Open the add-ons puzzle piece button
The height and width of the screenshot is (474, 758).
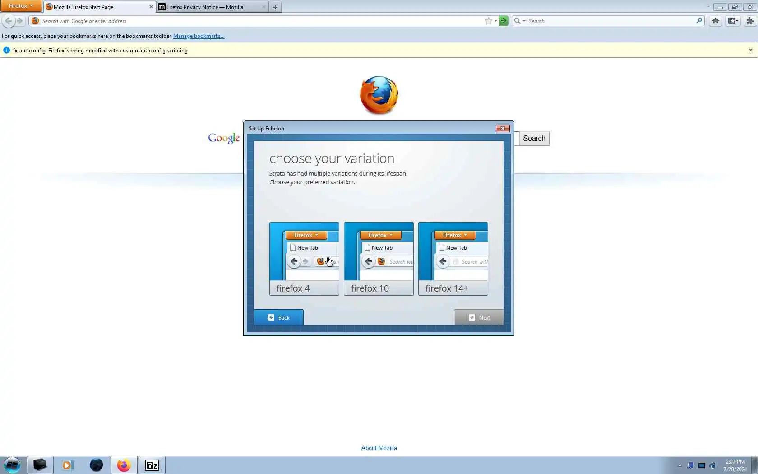[x=750, y=21]
